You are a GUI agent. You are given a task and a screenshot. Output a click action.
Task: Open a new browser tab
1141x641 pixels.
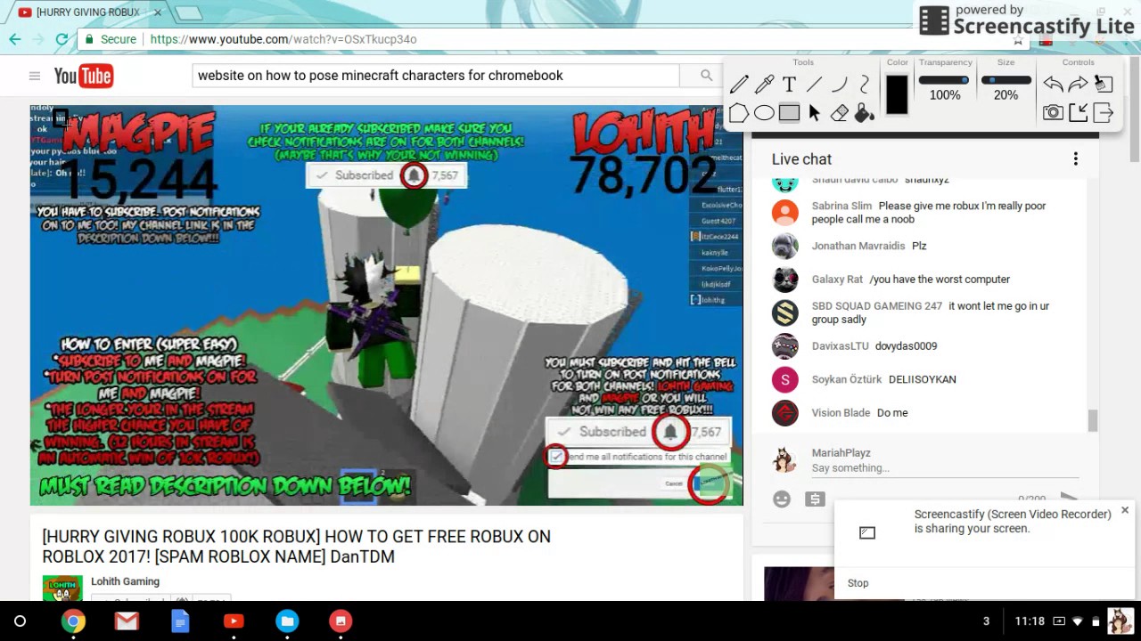point(189,12)
